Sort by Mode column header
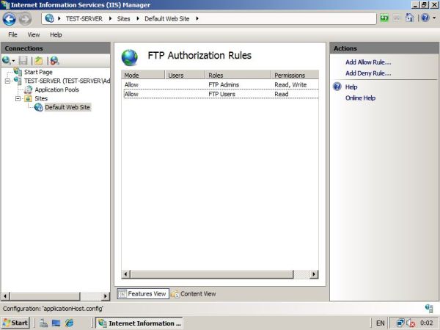This screenshot has width=440, height=330. (x=143, y=75)
